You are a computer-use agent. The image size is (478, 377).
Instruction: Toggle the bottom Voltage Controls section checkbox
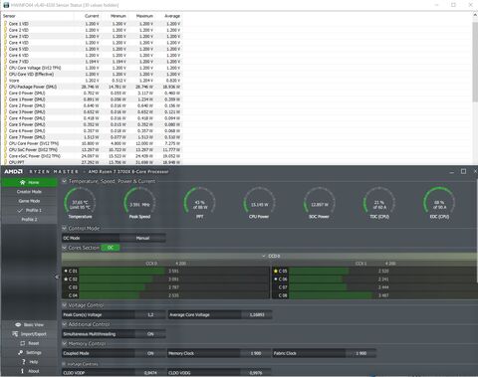[65, 364]
